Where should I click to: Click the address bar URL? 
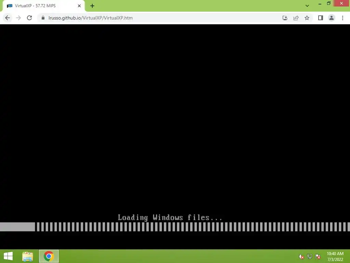pyautogui.click(x=90, y=18)
